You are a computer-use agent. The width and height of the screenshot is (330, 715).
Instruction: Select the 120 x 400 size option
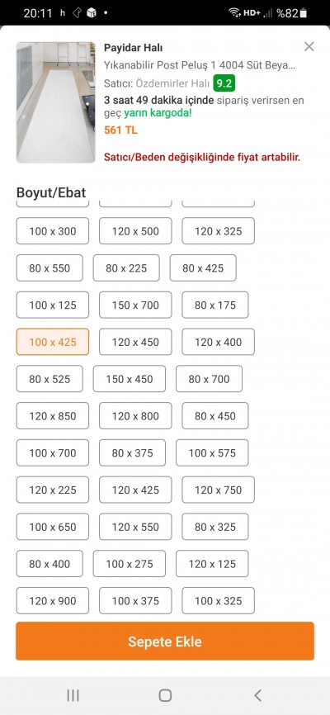pyautogui.click(x=219, y=342)
